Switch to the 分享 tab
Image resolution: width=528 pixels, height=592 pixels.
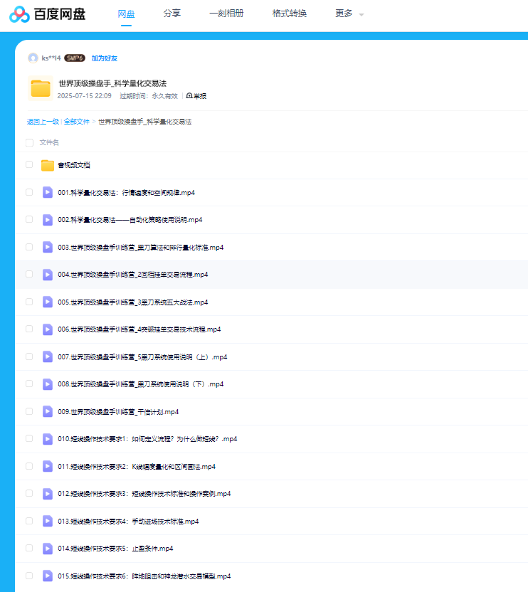pos(171,14)
